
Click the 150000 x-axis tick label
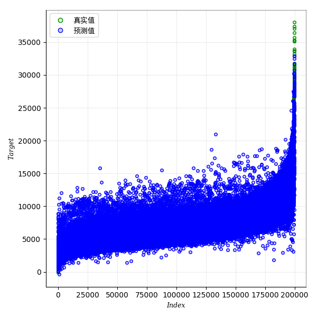[236, 295]
